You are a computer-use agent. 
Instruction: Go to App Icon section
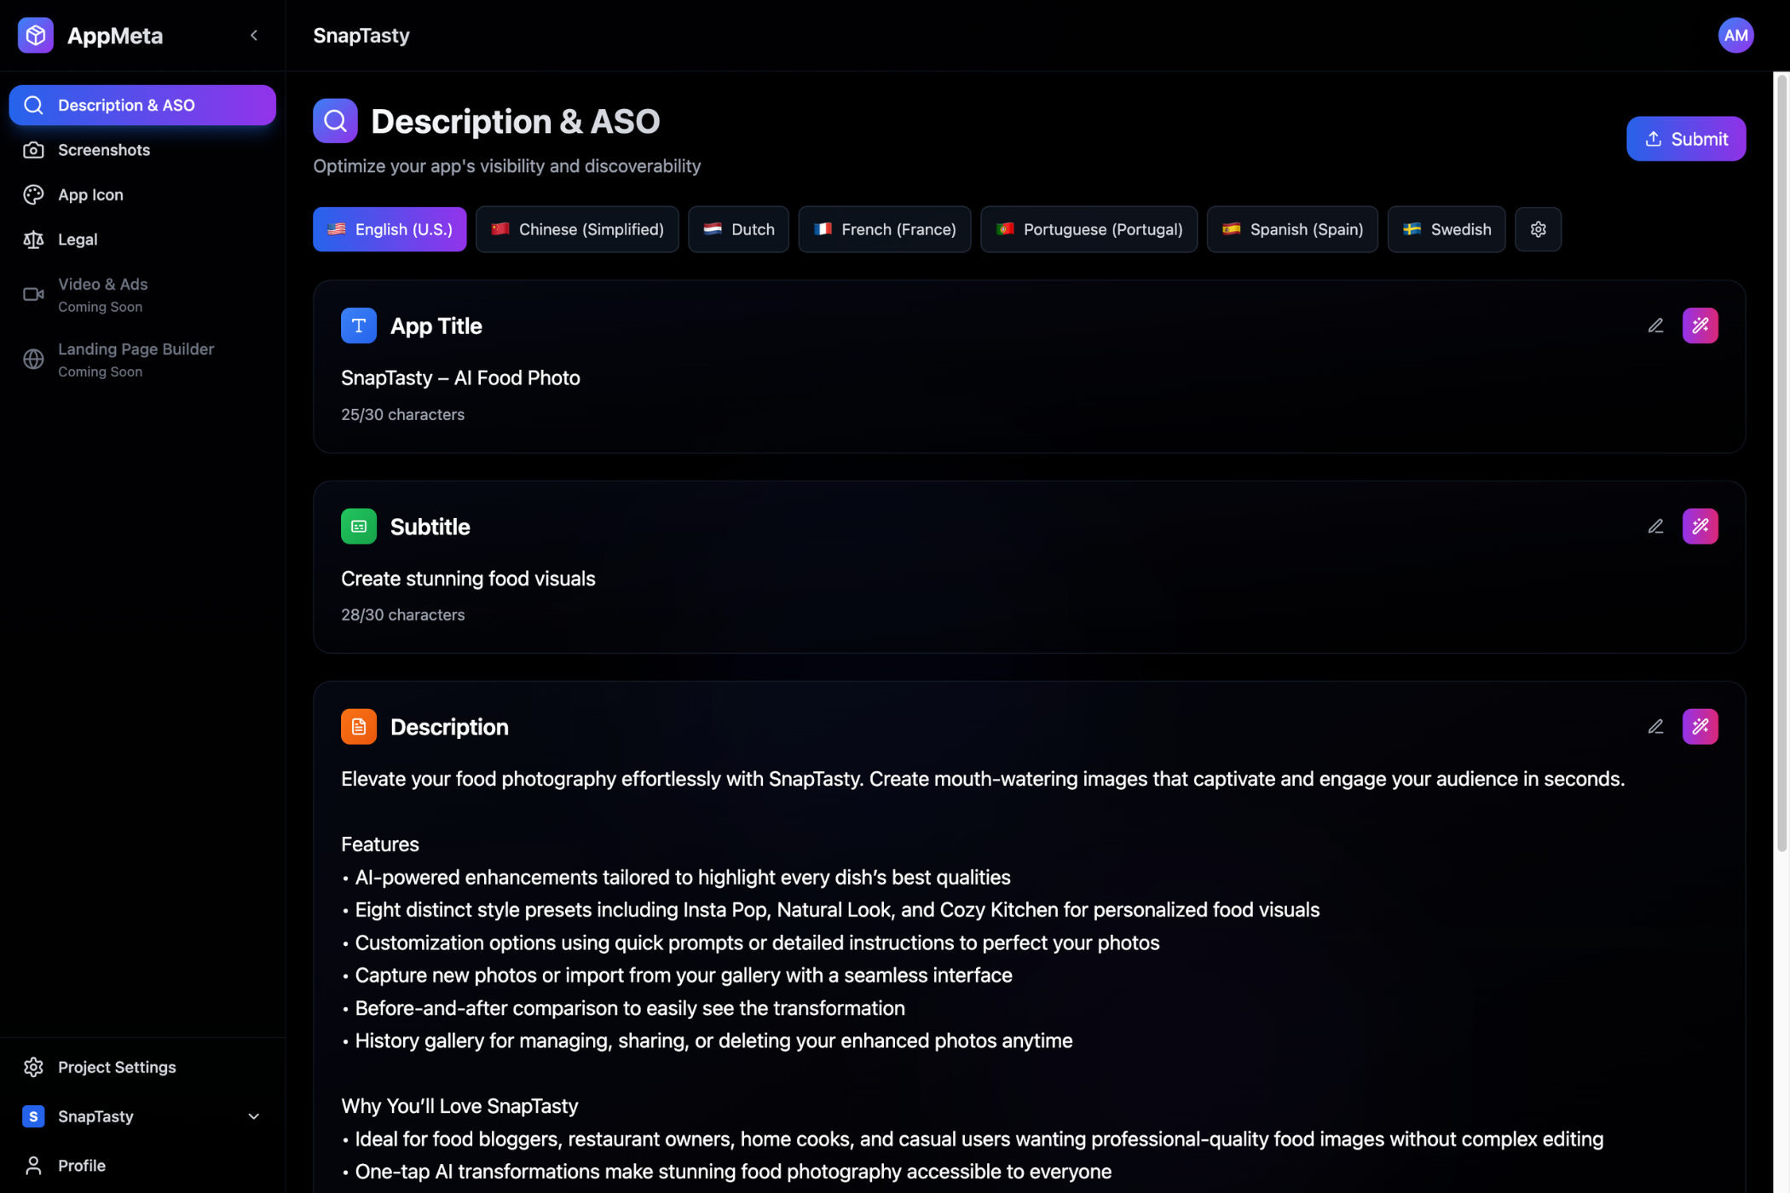[x=90, y=195]
